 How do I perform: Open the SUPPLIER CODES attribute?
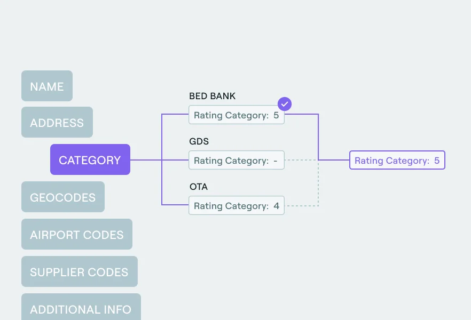point(80,272)
